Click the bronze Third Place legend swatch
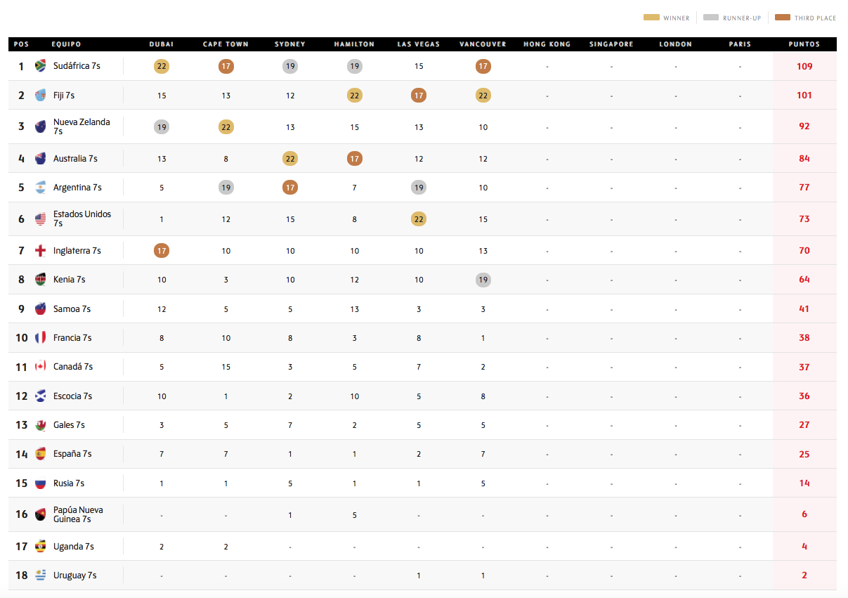This screenshot has width=848, height=598. pyautogui.click(x=783, y=18)
